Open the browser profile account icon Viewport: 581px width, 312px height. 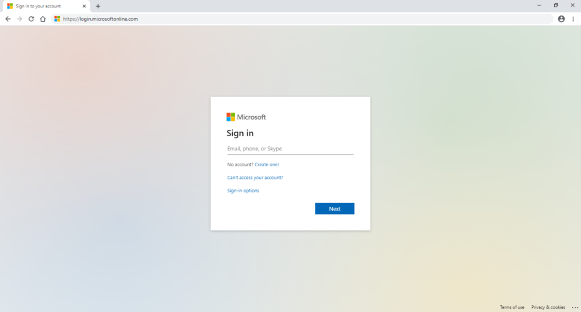pyautogui.click(x=561, y=19)
